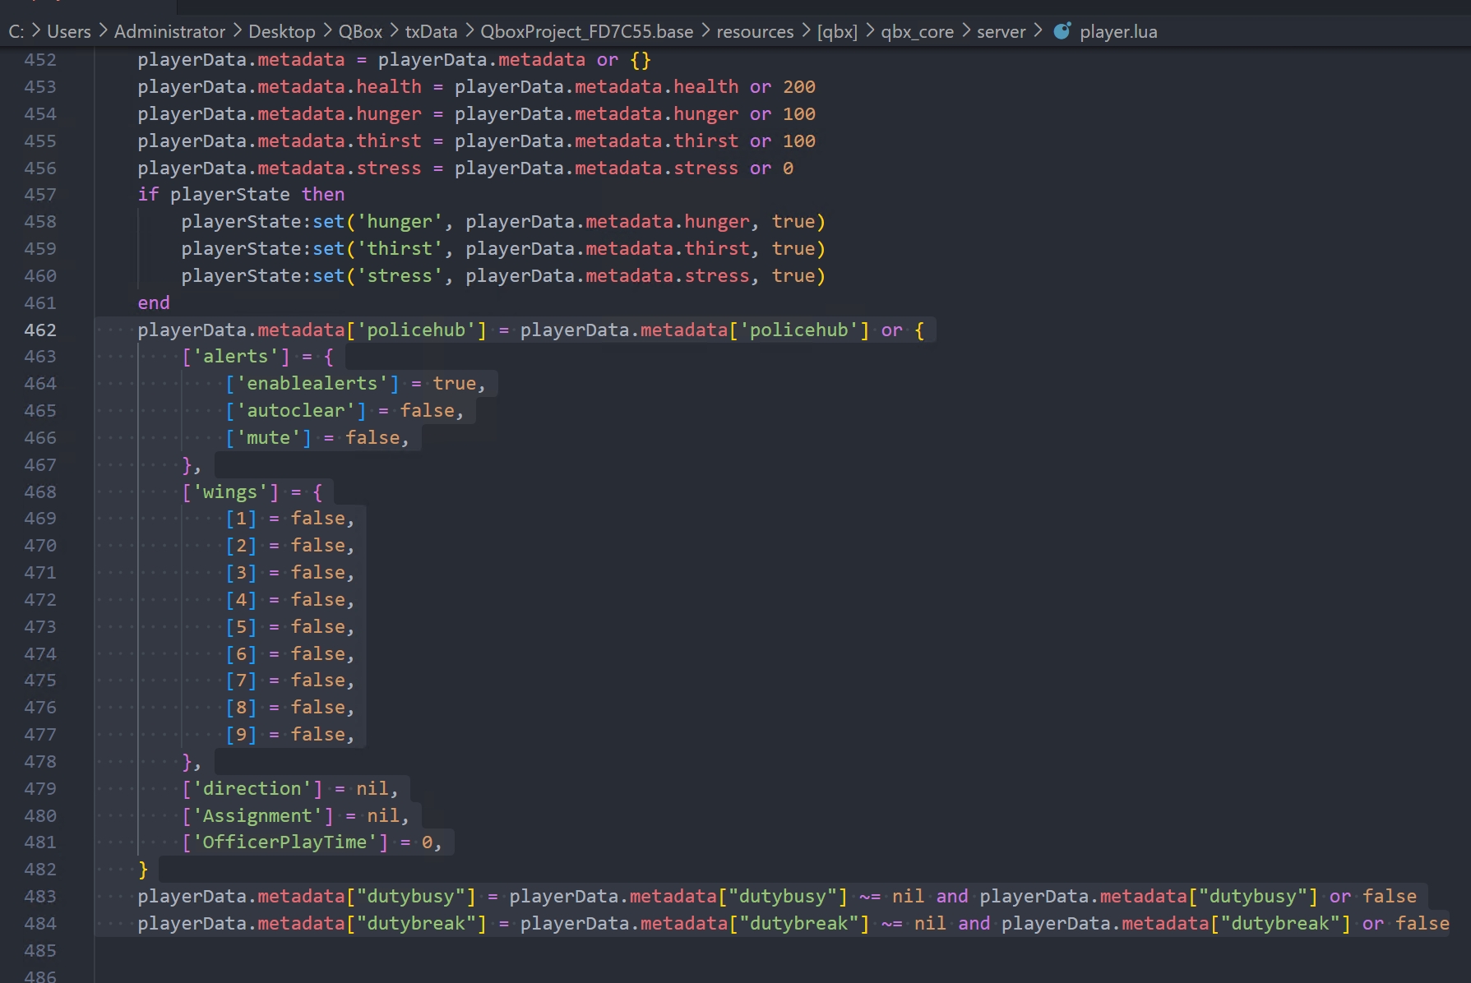Place cursor on 'enablealerts' key text
The width and height of the screenshot is (1471, 983).
312,384
